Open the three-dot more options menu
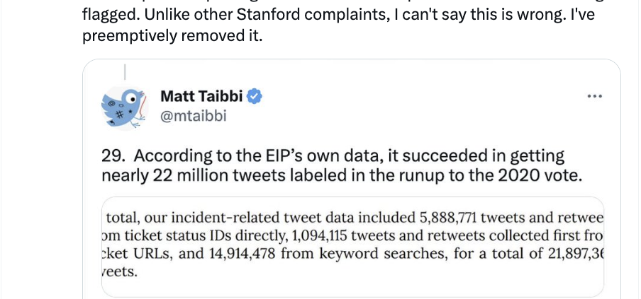 [594, 97]
